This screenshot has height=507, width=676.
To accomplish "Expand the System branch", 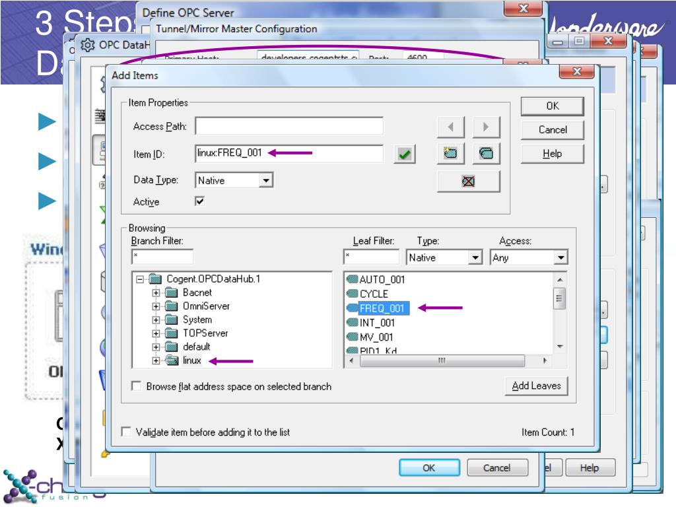I will (156, 320).
